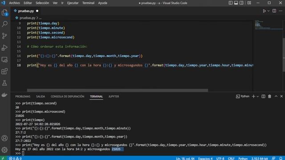Open the Terminal menu
The image size is (285, 160).
[88, 3]
